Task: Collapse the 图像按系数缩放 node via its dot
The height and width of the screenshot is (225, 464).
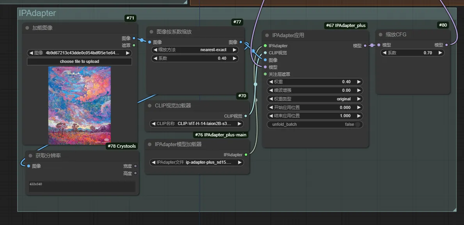Action: tap(151, 32)
